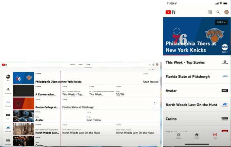Click the red progress bar under the mobile banner
This screenshot has height=147, width=231.
(176, 55)
